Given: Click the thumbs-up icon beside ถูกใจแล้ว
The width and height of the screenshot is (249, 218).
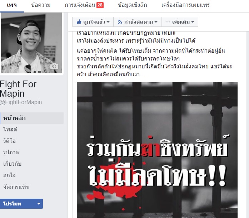Looking at the screenshot, I should [x=79, y=22].
